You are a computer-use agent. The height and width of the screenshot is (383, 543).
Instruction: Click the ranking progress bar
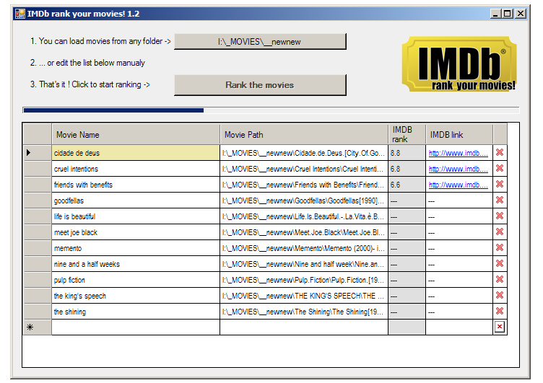(x=271, y=110)
